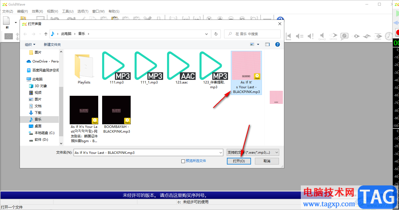
Task: Select the file 123_伴奏提取.mp3
Action: pyautogui.click(x=214, y=71)
